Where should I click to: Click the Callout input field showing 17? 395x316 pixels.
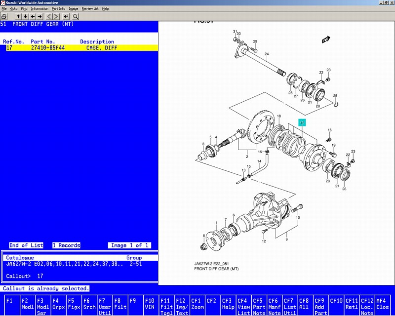pyautogui.click(x=40, y=276)
